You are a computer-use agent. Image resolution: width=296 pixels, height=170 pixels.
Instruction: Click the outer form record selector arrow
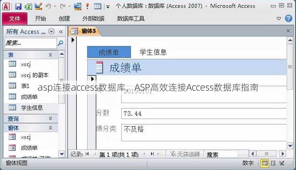73,40
